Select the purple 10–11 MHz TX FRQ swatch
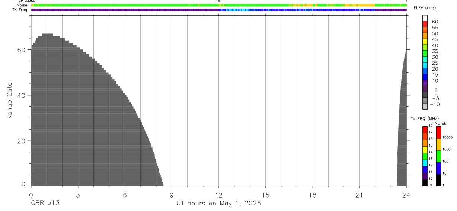 point(425,176)
